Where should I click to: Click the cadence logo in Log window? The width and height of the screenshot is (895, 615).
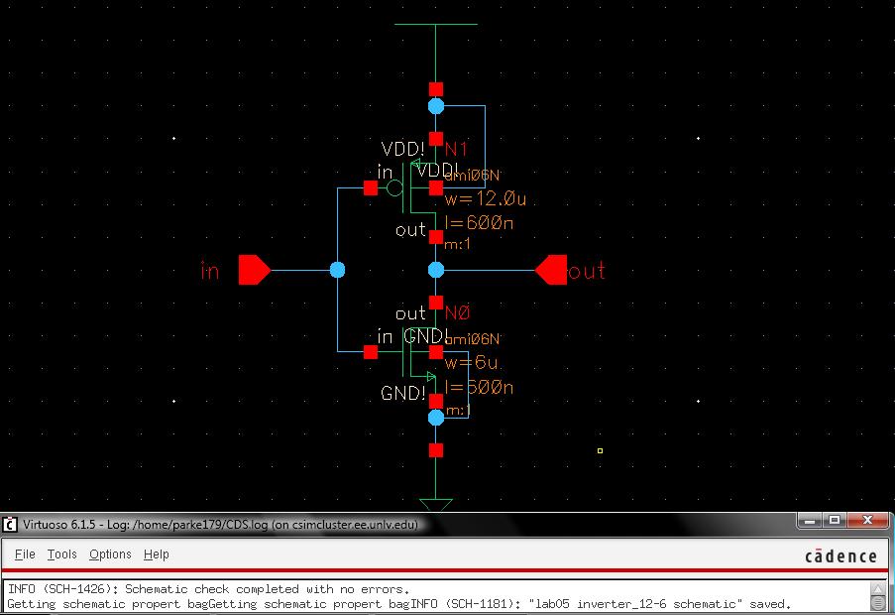[840, 556]
